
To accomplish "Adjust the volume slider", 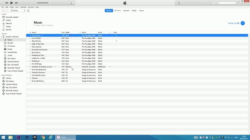I will point(43,3).
